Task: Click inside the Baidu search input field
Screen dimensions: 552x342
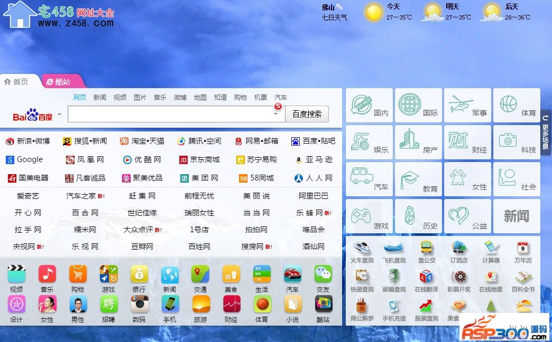Action: pyautogui.click(x=169, y=114)
